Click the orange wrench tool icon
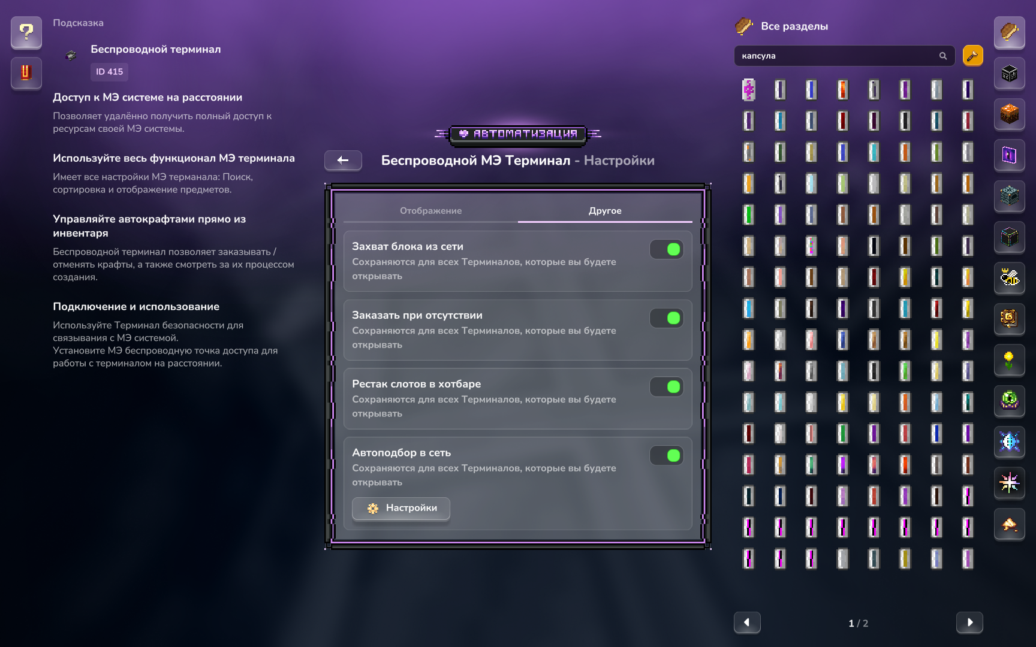Screen dimensions: 1036x647 972,56
